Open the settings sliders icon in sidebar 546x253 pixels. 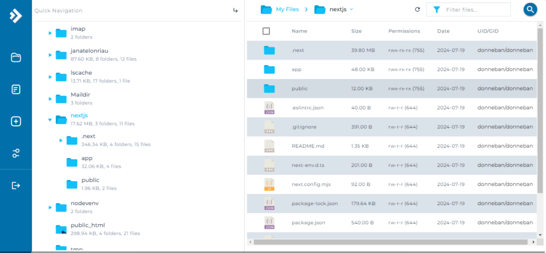tap(16, 153)
